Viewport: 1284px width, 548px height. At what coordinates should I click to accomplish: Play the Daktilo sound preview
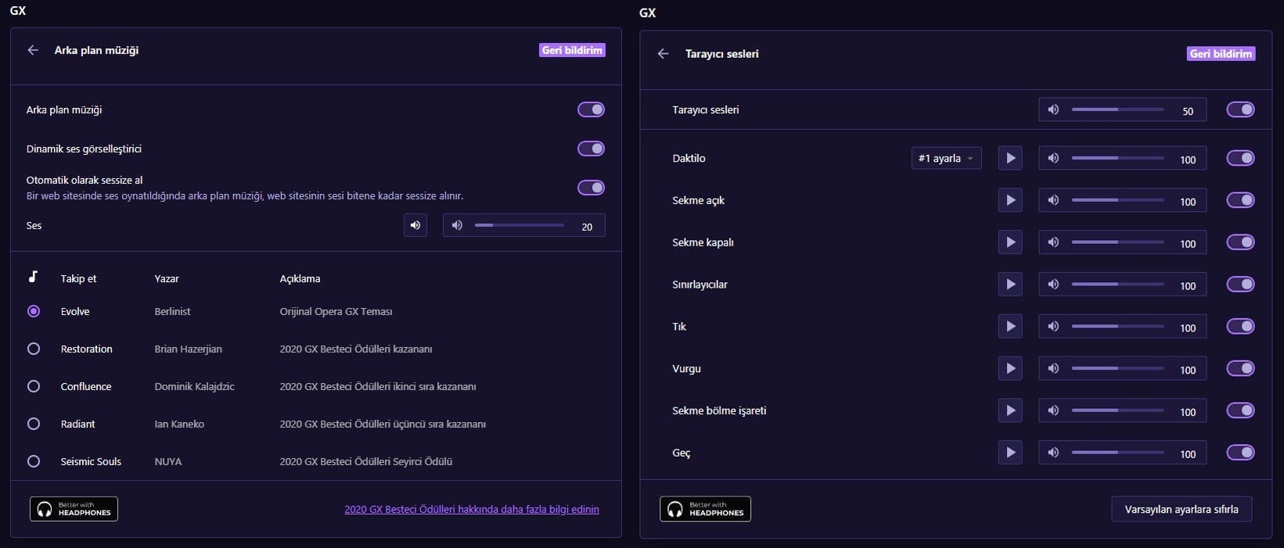1010,159
